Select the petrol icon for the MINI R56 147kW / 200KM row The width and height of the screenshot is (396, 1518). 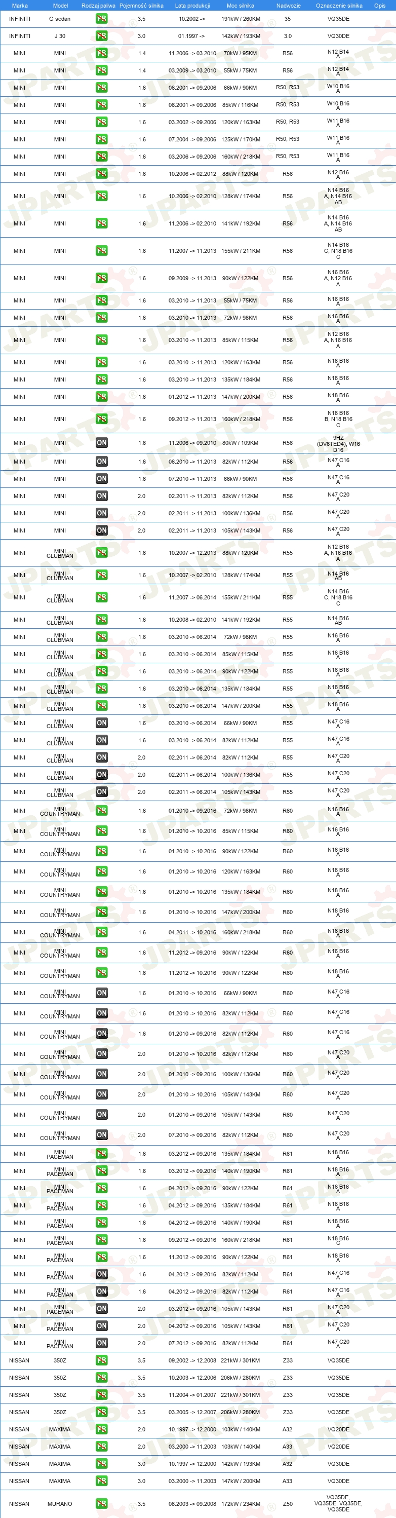[x=101, y=397]
